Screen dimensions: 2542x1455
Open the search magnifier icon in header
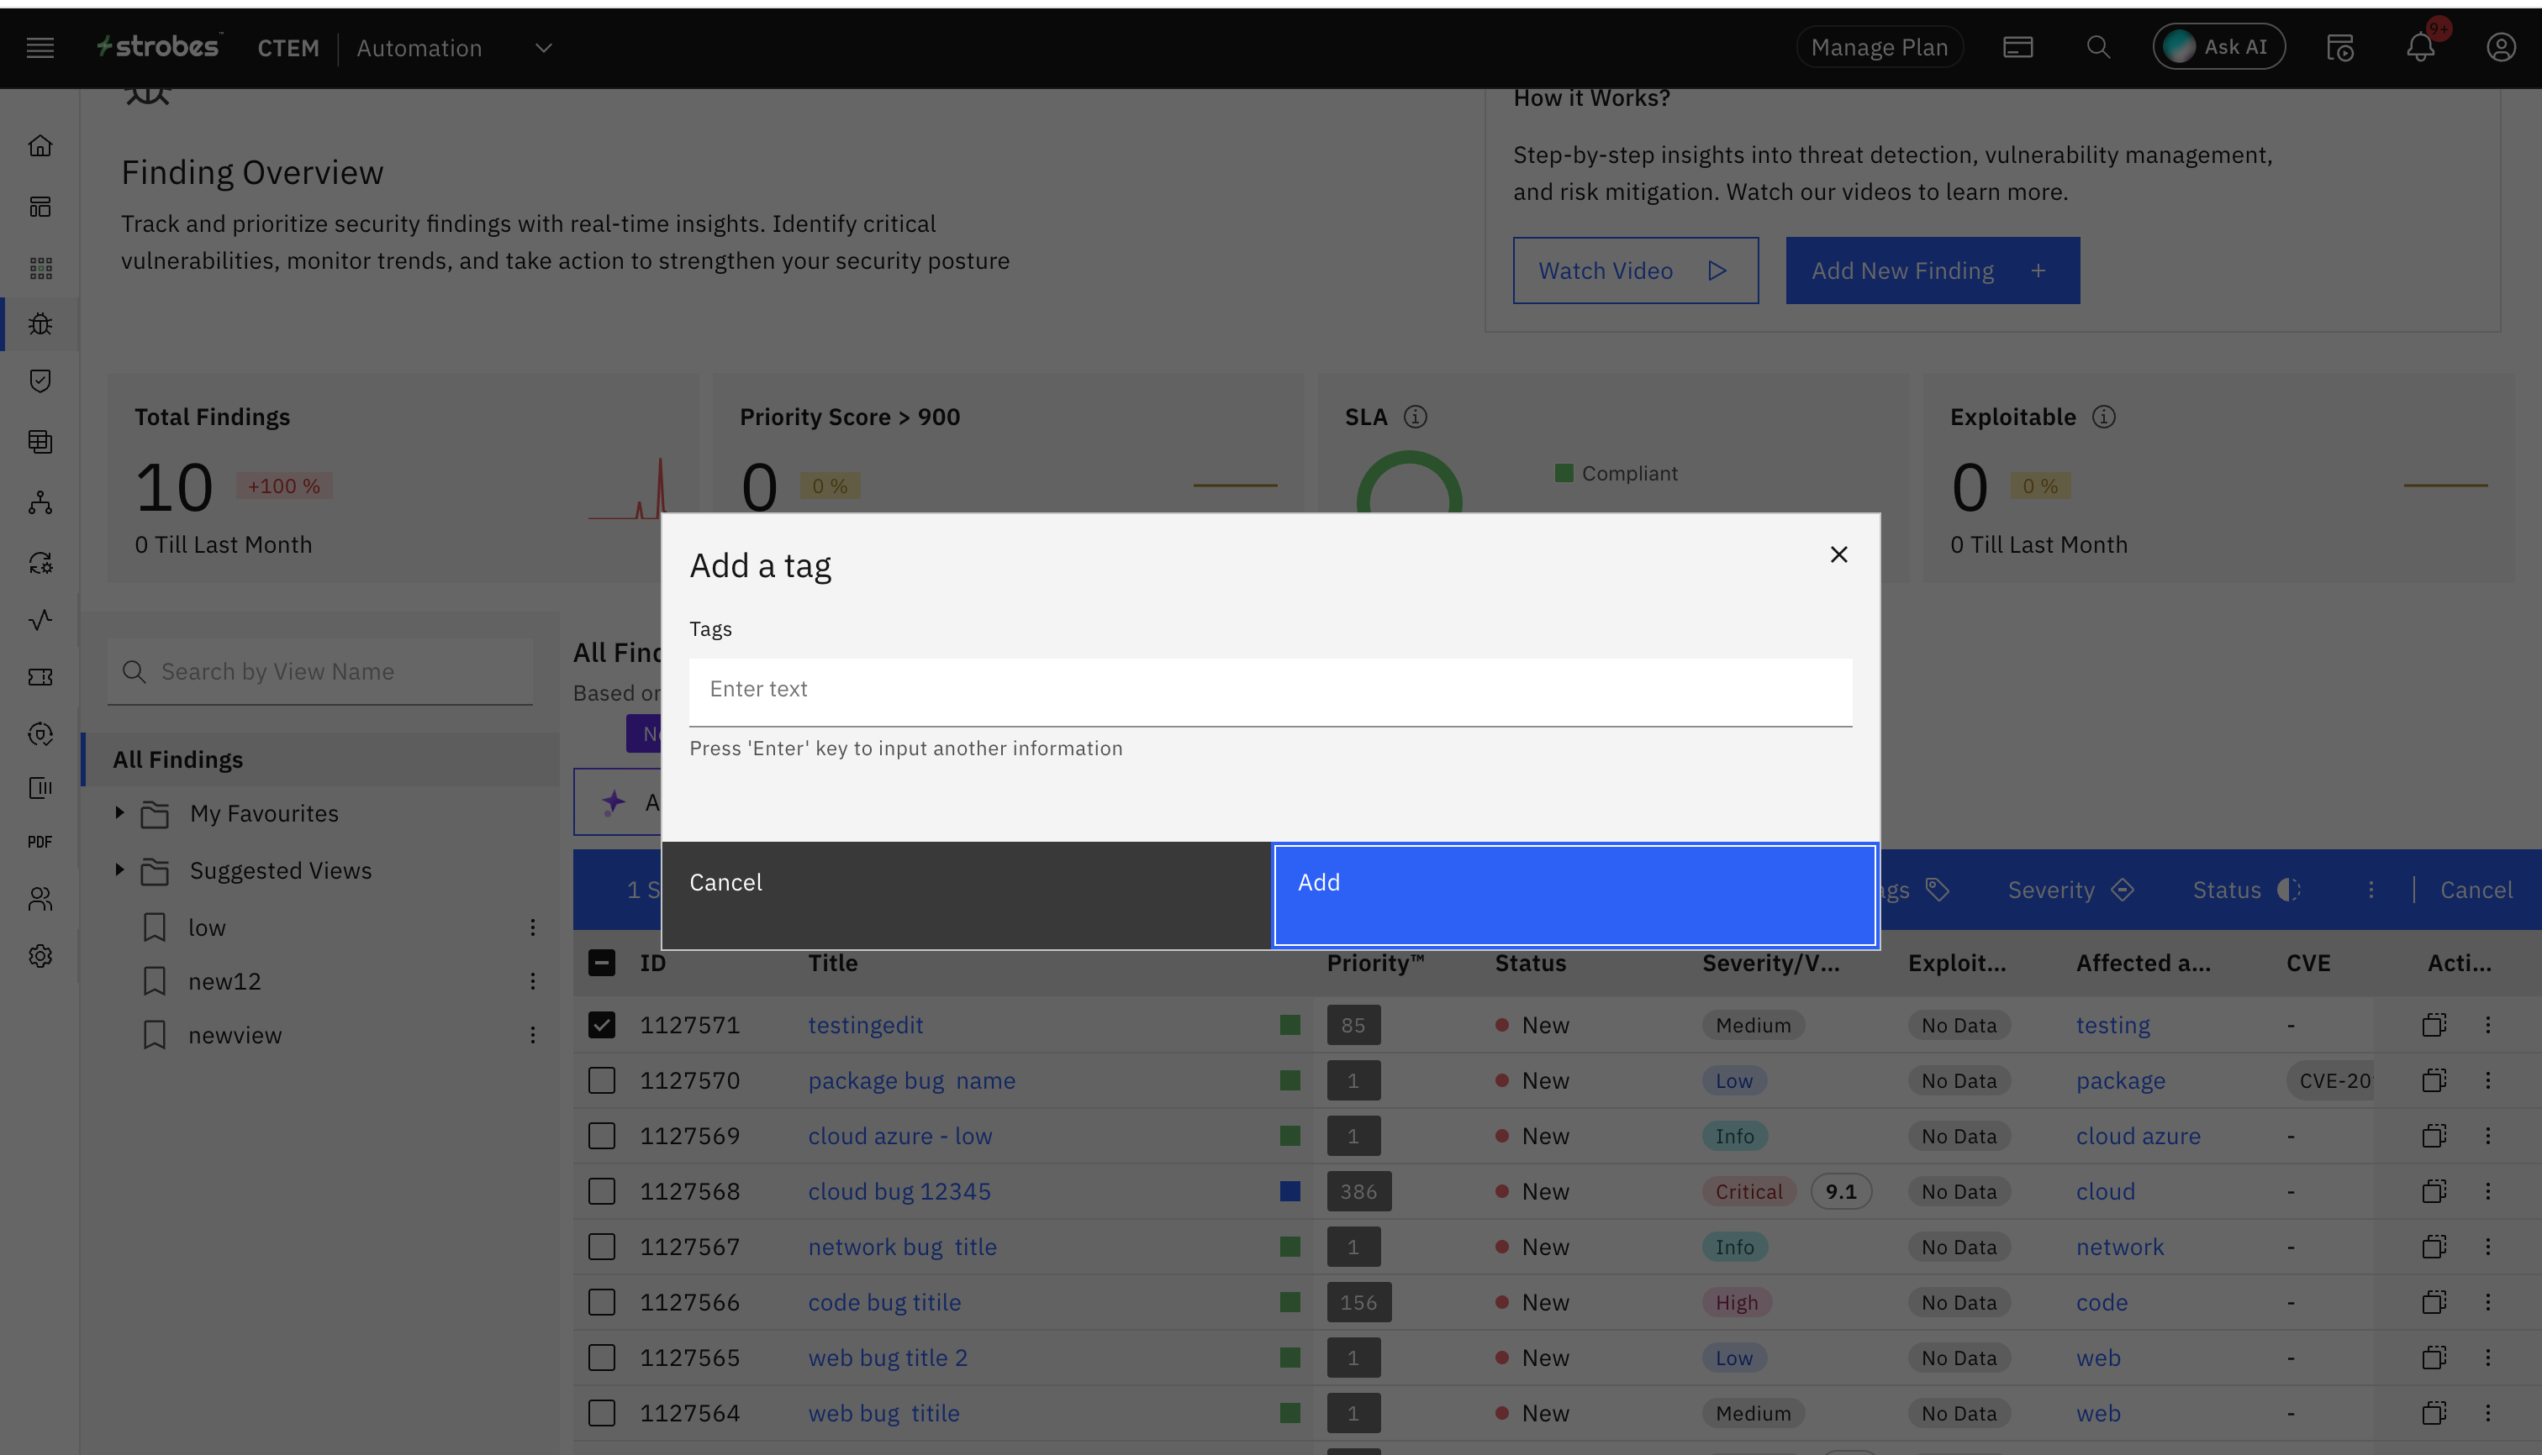pyautogui.click(x=2098, y=47)
